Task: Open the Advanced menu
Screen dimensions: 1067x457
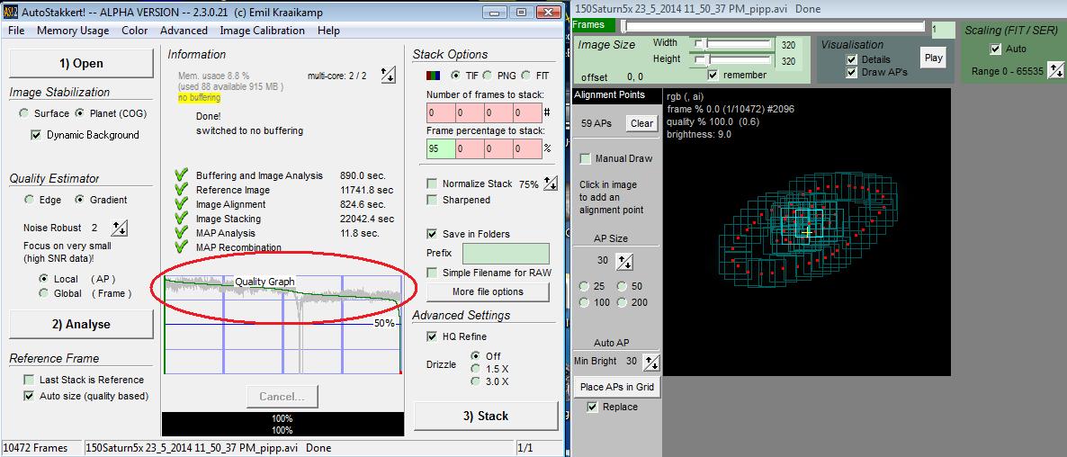Action: [x=184, y=31]
